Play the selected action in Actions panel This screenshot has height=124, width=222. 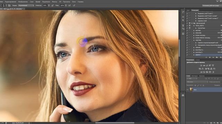click(213, 58)
